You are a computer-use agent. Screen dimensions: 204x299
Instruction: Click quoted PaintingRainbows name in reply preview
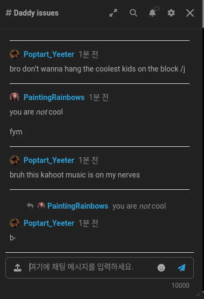click(x=78, y=206)
